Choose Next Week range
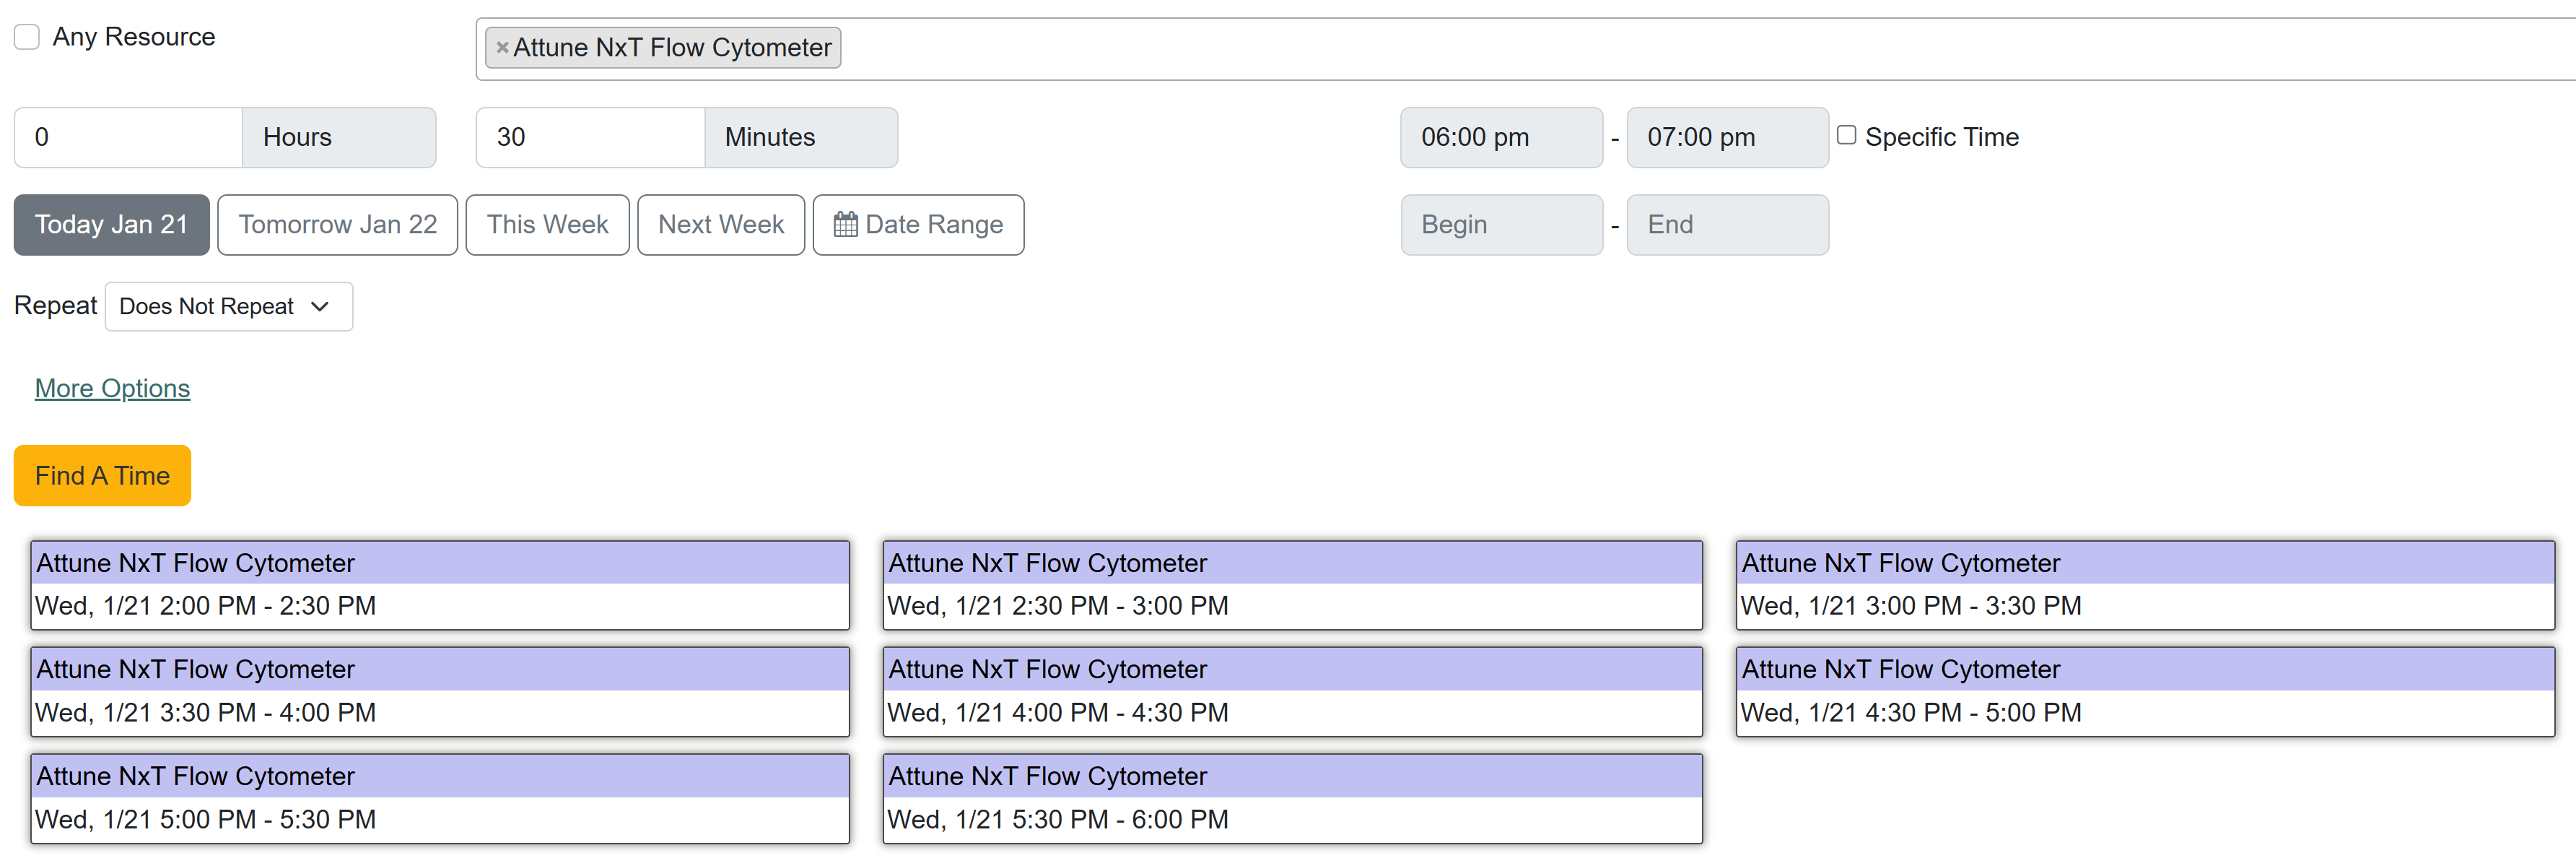 (720, 224)
